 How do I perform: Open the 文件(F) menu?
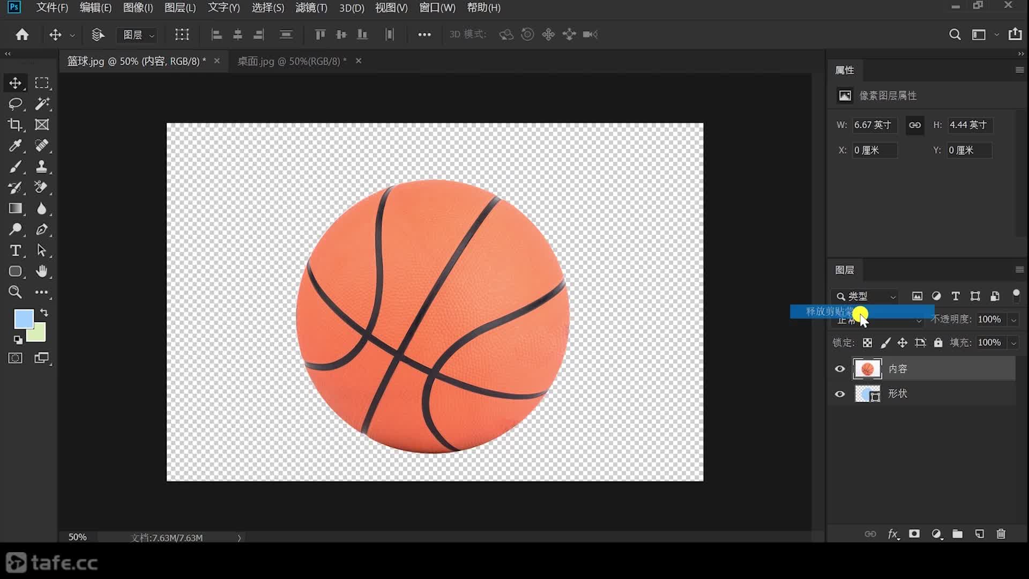point(52,8)
